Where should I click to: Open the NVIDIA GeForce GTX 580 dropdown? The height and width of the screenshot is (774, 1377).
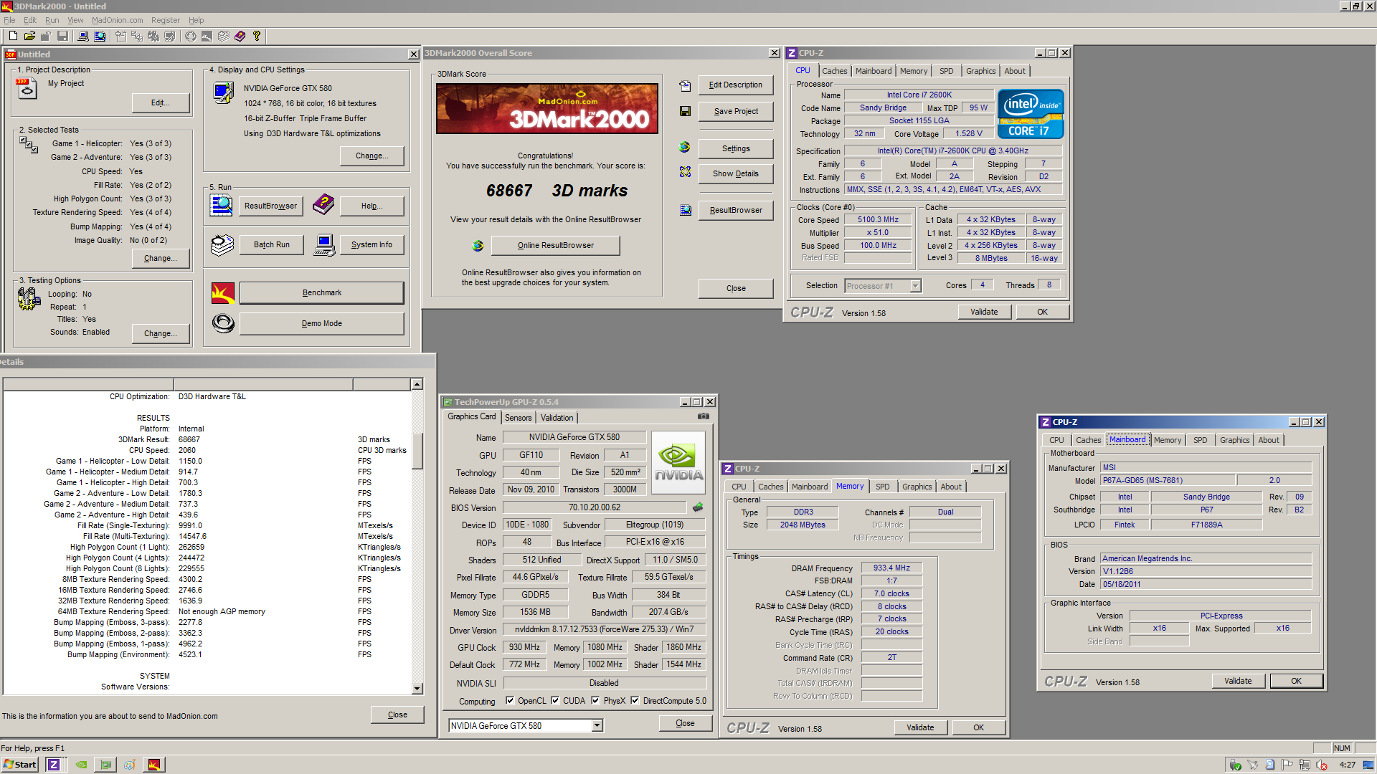(597, 726)
